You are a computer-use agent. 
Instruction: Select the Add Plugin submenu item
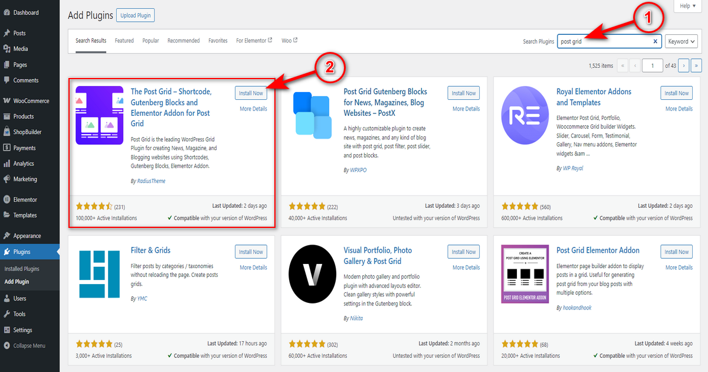pyautogui.click(x=17, y=282)
